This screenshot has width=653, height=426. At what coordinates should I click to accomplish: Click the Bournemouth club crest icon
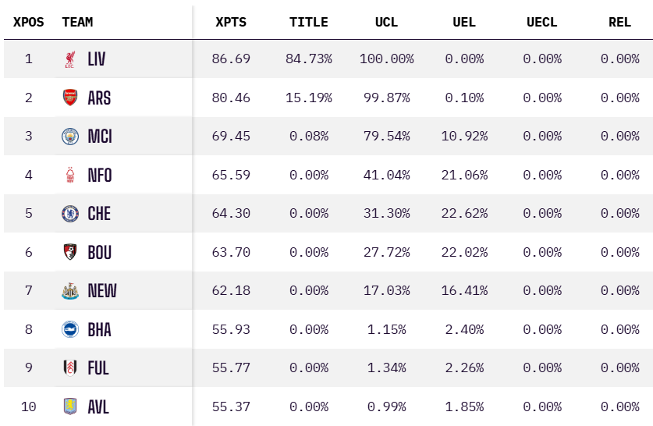tap(70, 252)
